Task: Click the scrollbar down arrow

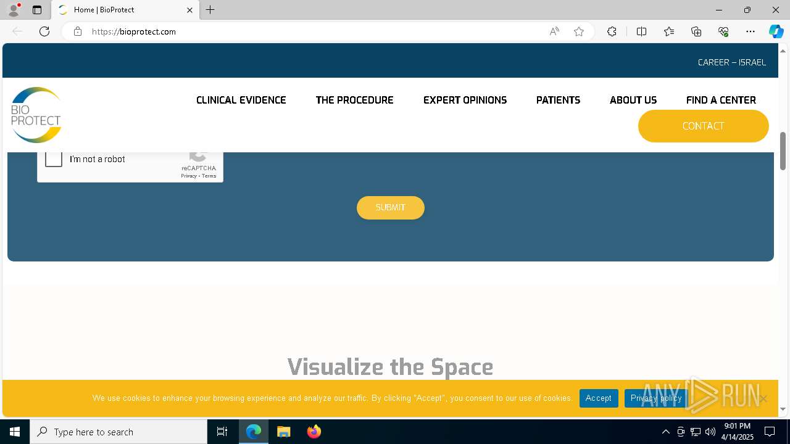Action: click(x=783, y=409)
